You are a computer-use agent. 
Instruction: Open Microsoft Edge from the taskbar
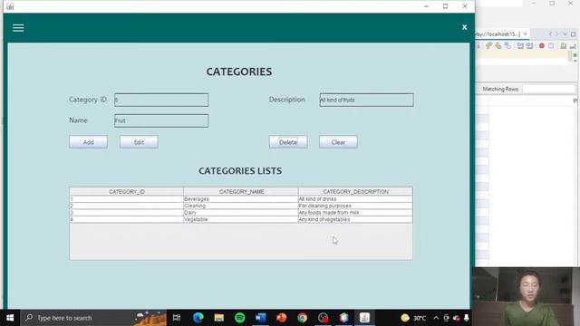pyautogui.click(x=198, y=318)
